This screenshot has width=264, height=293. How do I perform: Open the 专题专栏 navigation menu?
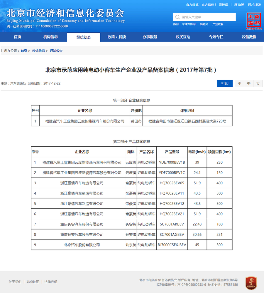coord(216,37)
